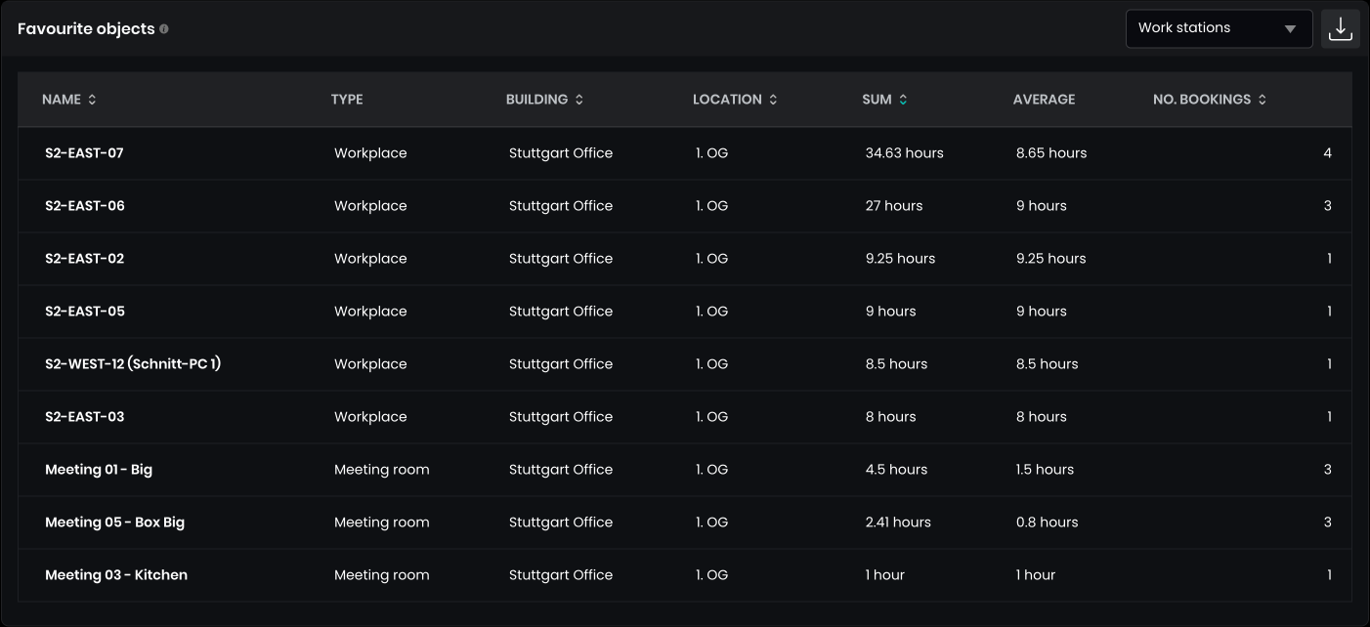The width and height of the screenshot is (1370, 627).
Task: Select the S2-EAST-07 row name
Action: pyautogui.click(x=84, y=153)
